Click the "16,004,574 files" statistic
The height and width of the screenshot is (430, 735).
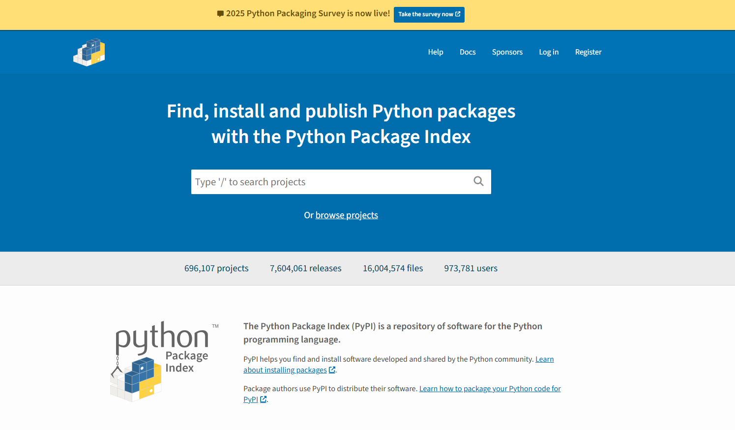(393, 268)
